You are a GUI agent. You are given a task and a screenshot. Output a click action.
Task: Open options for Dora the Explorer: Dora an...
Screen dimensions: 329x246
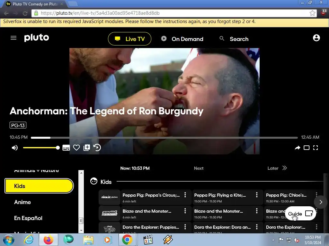click(x=257, y=227)
